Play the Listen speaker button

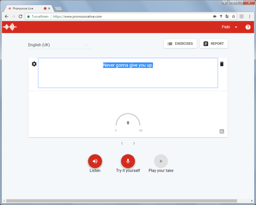point(95,161)
